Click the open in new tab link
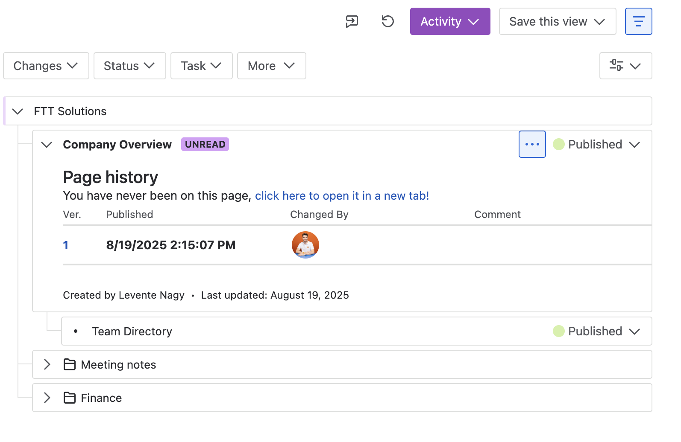Screen dimensions: 681x442 pyautogui.click(x=342, y=196)
